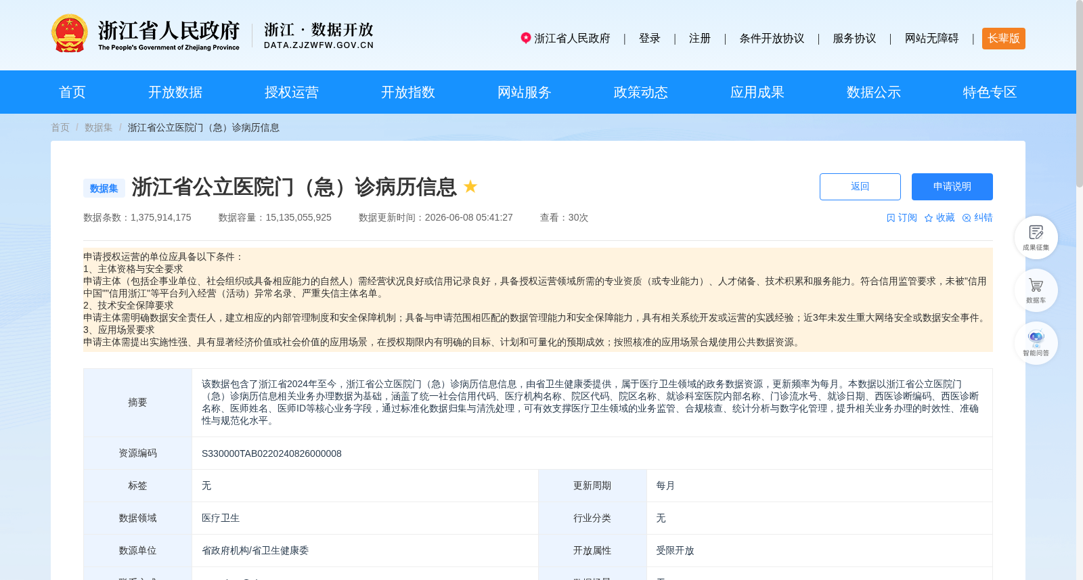Click the 浙江省人民政府 header link
This screenshot has height=580, width=1083.
pyautogui.click(x=573, y=39)
